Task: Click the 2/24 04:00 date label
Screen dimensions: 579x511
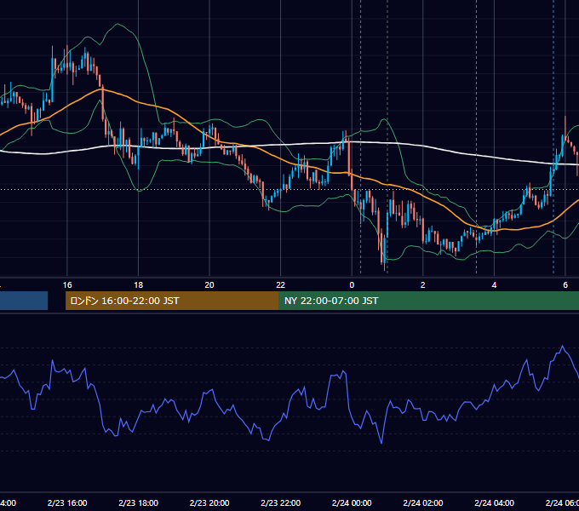Action: pyautogui.click(x=494, y=502)
